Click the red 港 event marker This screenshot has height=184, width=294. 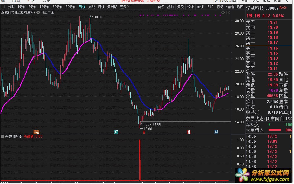coord(188,132)
